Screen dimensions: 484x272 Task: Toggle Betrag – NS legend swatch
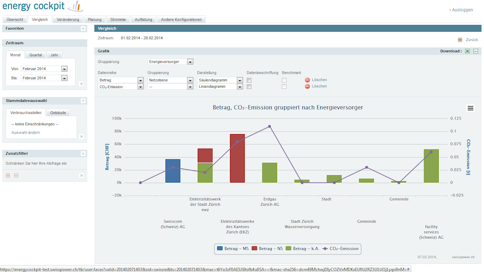(254, 248)
